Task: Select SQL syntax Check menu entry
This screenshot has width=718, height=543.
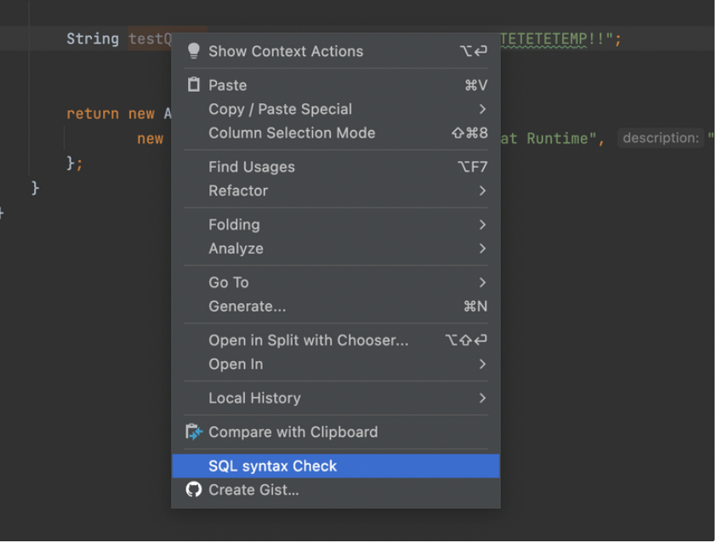Action: (272, 466)
